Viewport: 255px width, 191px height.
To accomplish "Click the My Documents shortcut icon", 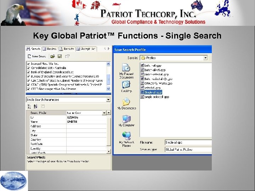I will pyautogui.click(x=126, y=103).
